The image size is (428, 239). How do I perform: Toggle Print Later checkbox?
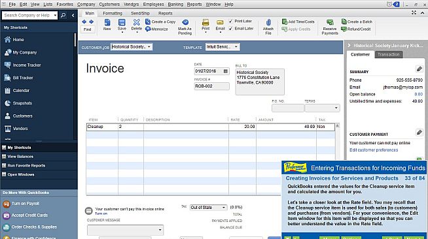click(230, 21)
